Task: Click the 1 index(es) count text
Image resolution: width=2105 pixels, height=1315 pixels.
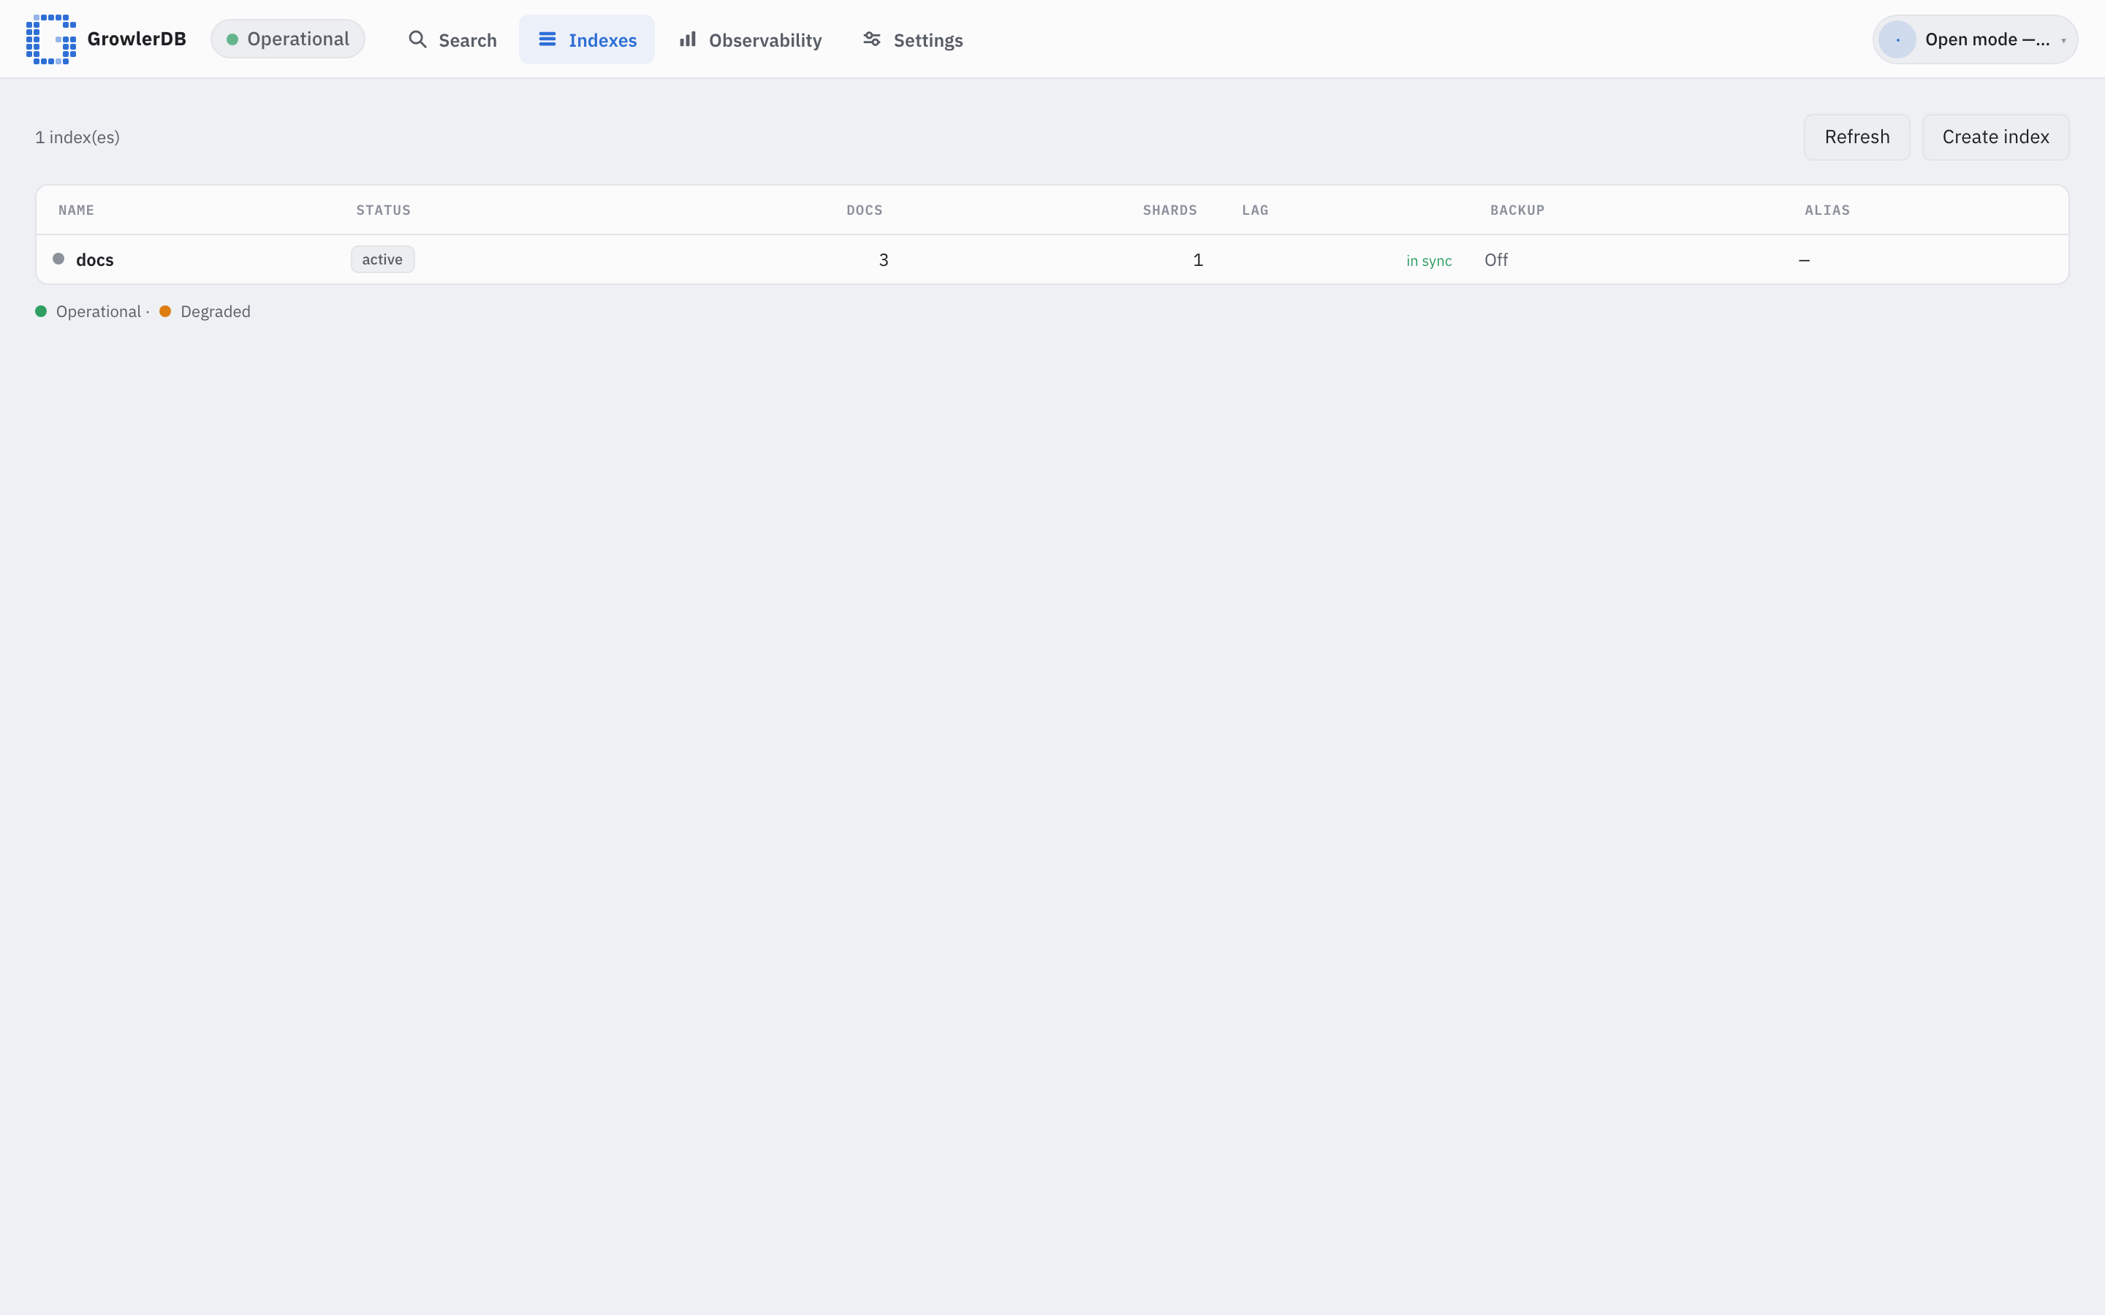Action: (77, 137)
